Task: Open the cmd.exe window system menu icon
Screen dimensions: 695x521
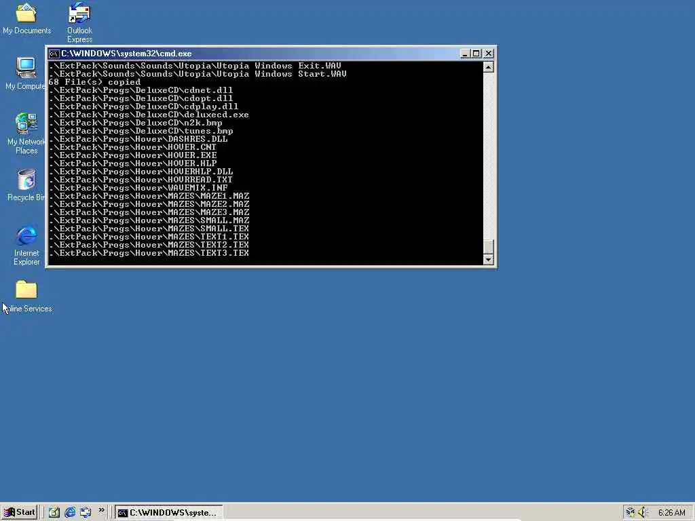Action: pyautogui.click(x=54, y=54)
